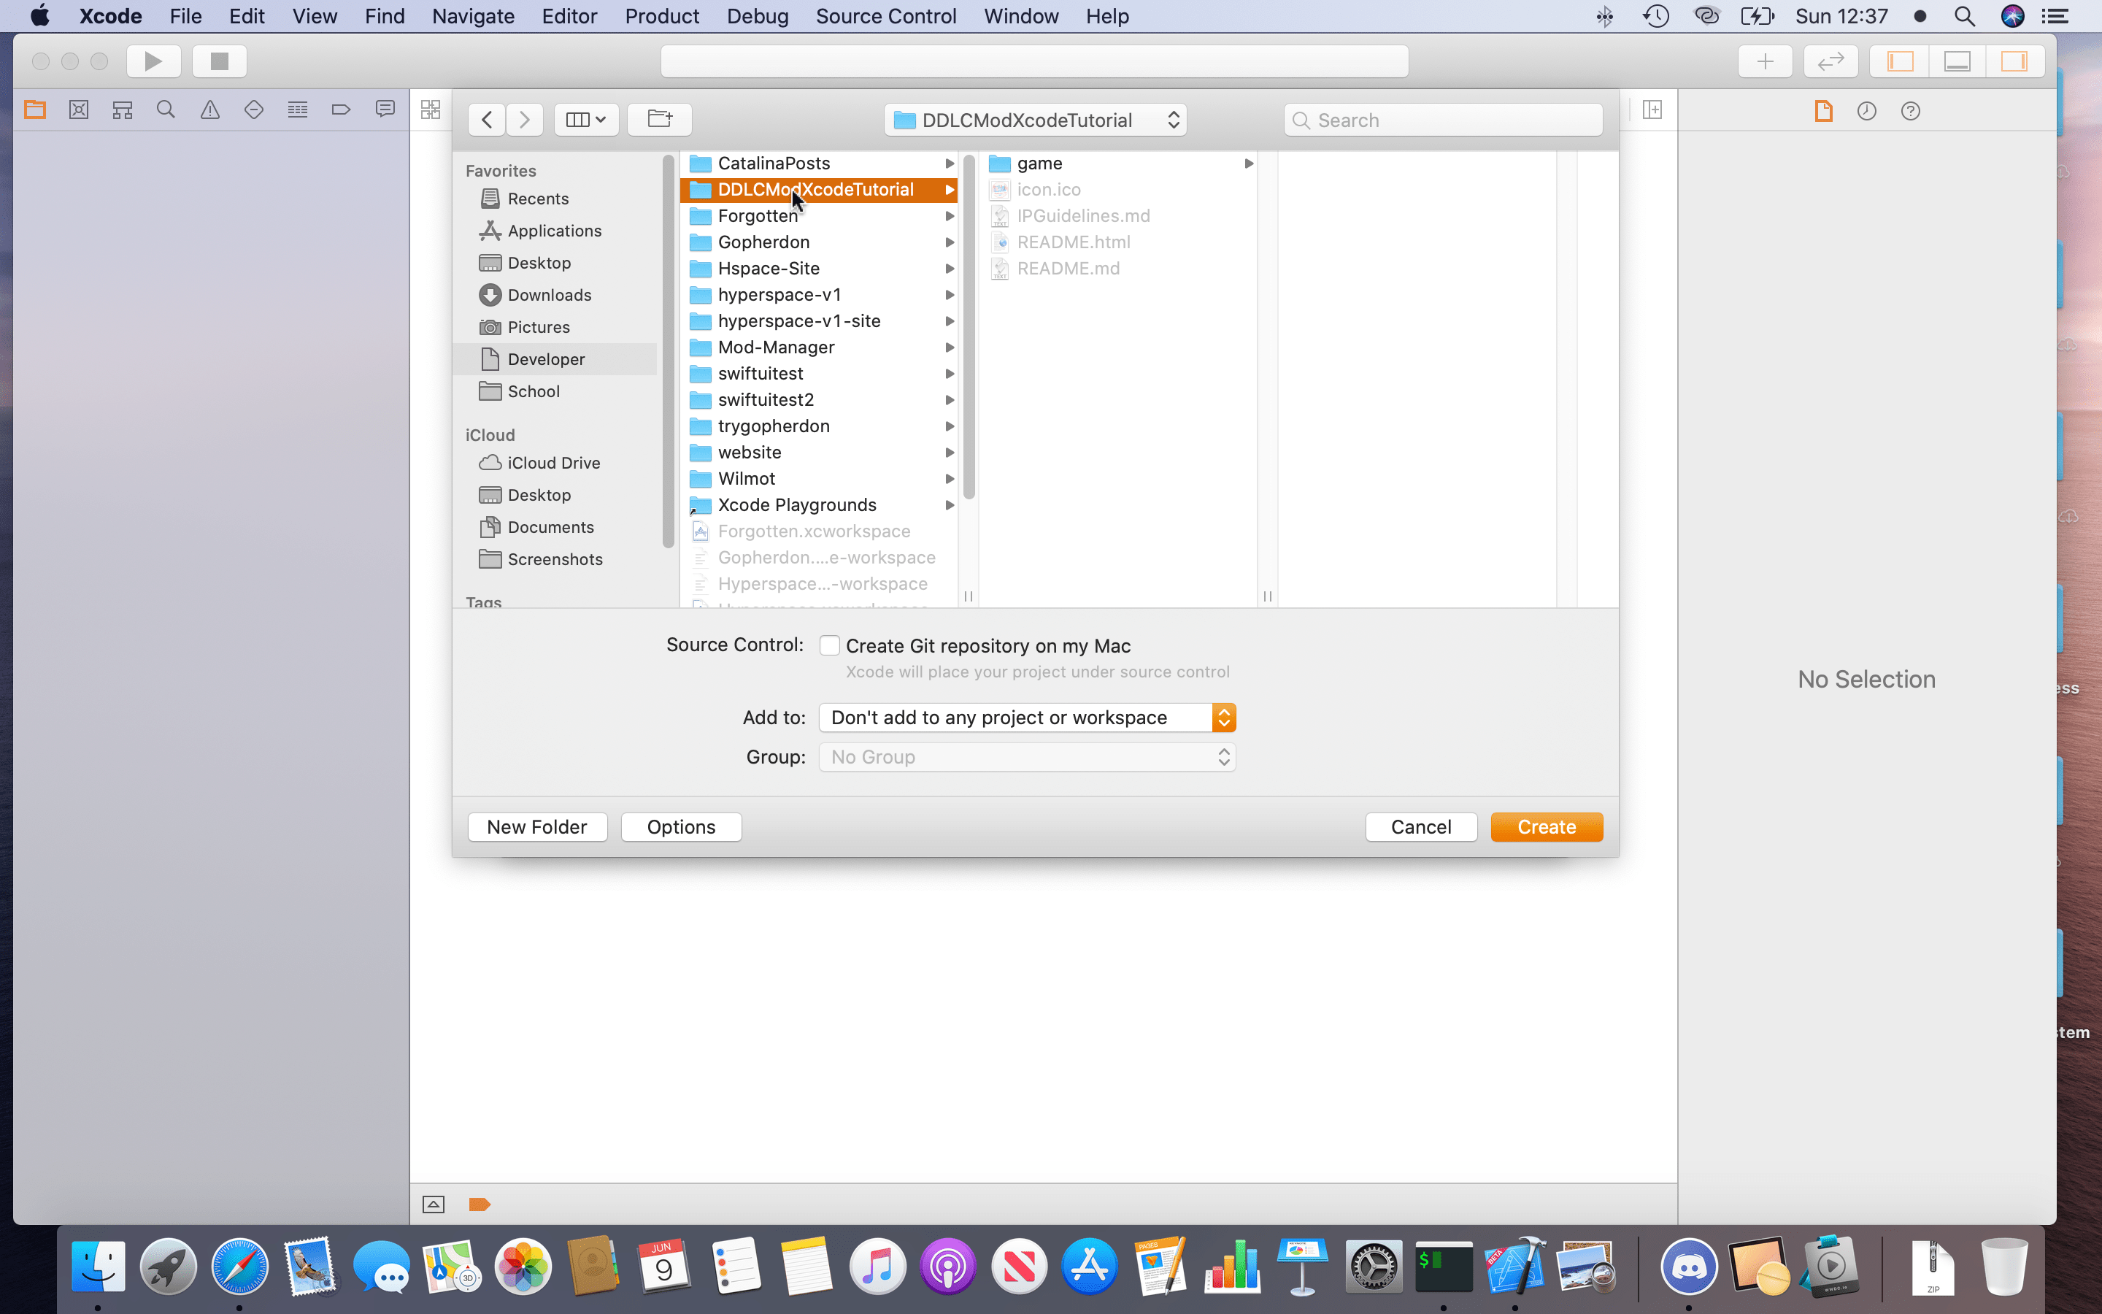The height and width of the screenshot is (1314, 2102).
Task: Click the Search field in file browser
Action: coord(1444,120)
